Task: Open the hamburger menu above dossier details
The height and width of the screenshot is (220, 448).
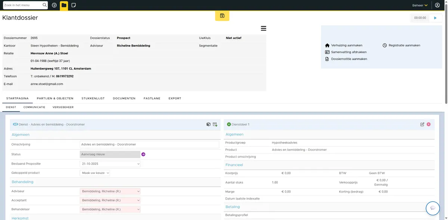Action: tap(263, 28)
